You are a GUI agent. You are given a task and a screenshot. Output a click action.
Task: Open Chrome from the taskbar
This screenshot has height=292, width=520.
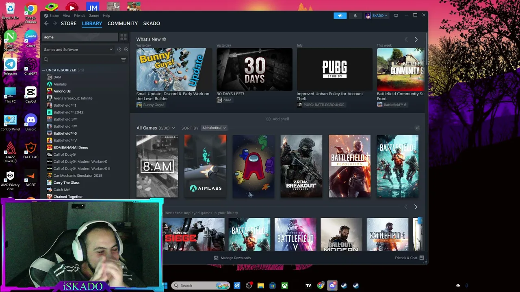[321, 286]
